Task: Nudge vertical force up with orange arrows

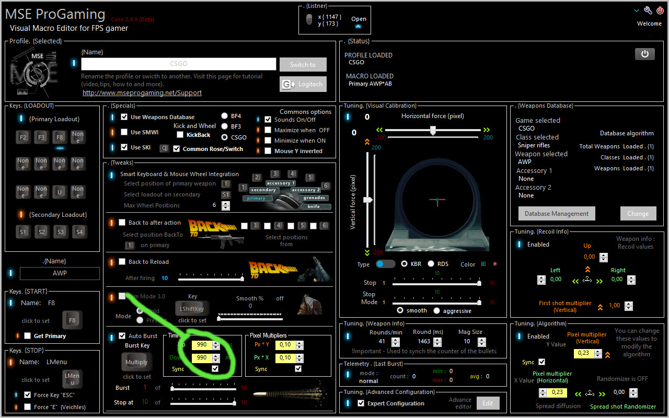Action: point(367,142)
